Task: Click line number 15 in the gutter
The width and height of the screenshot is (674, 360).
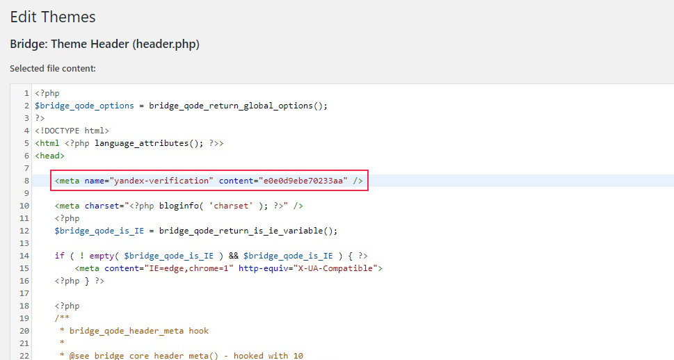Action: tap(24, 268)
